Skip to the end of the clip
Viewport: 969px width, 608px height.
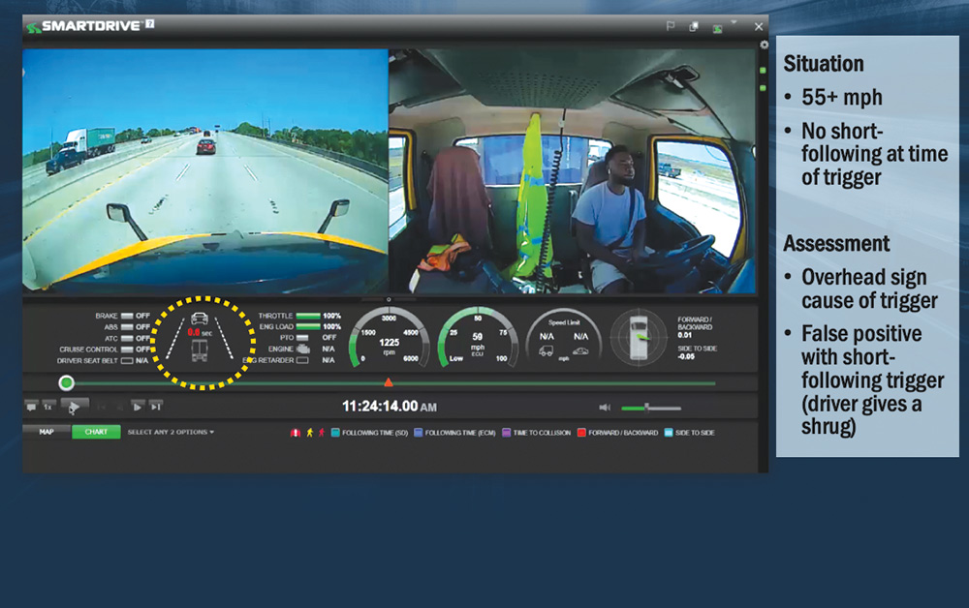click(155, 407)
